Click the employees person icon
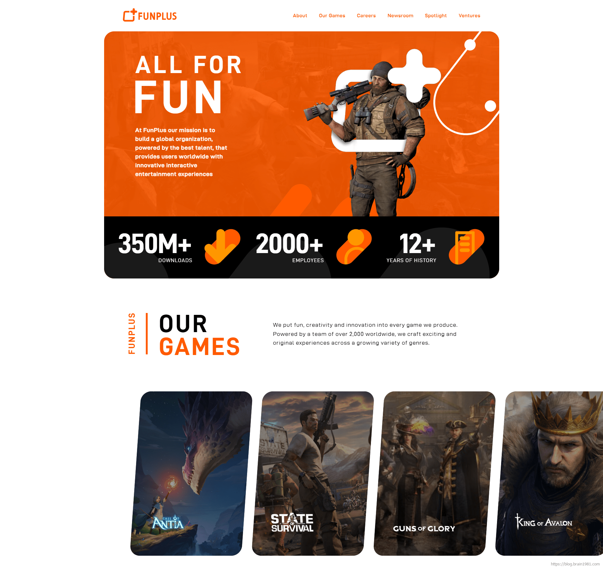603x567 pixels. click(354, 247)
